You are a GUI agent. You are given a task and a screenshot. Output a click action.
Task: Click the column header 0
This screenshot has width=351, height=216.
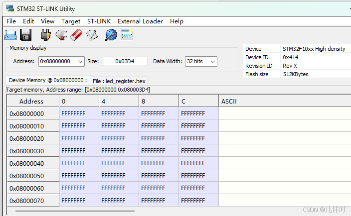(x=79, y=101)
